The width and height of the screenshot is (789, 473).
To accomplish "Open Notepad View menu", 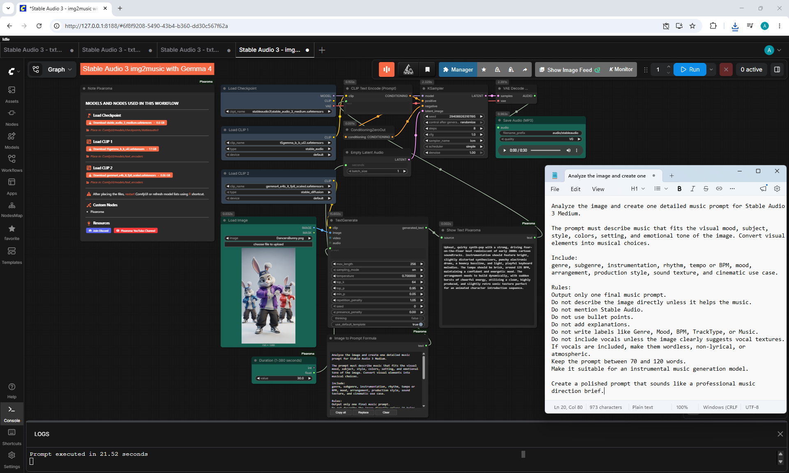I will tap(598, 189).
